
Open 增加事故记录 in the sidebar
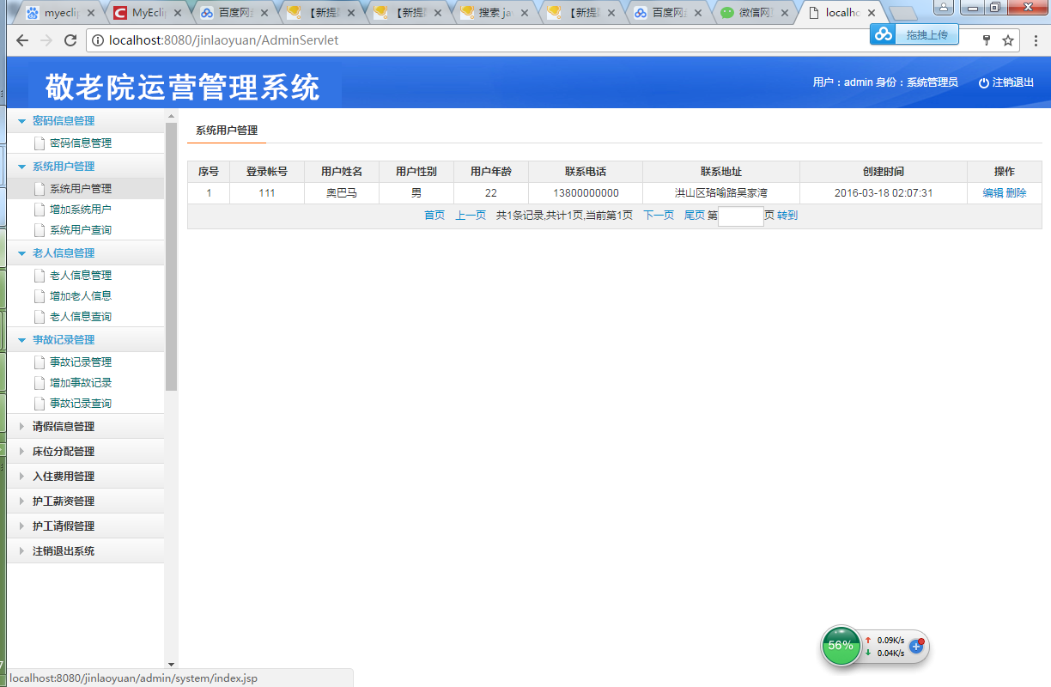pos(81,383)
